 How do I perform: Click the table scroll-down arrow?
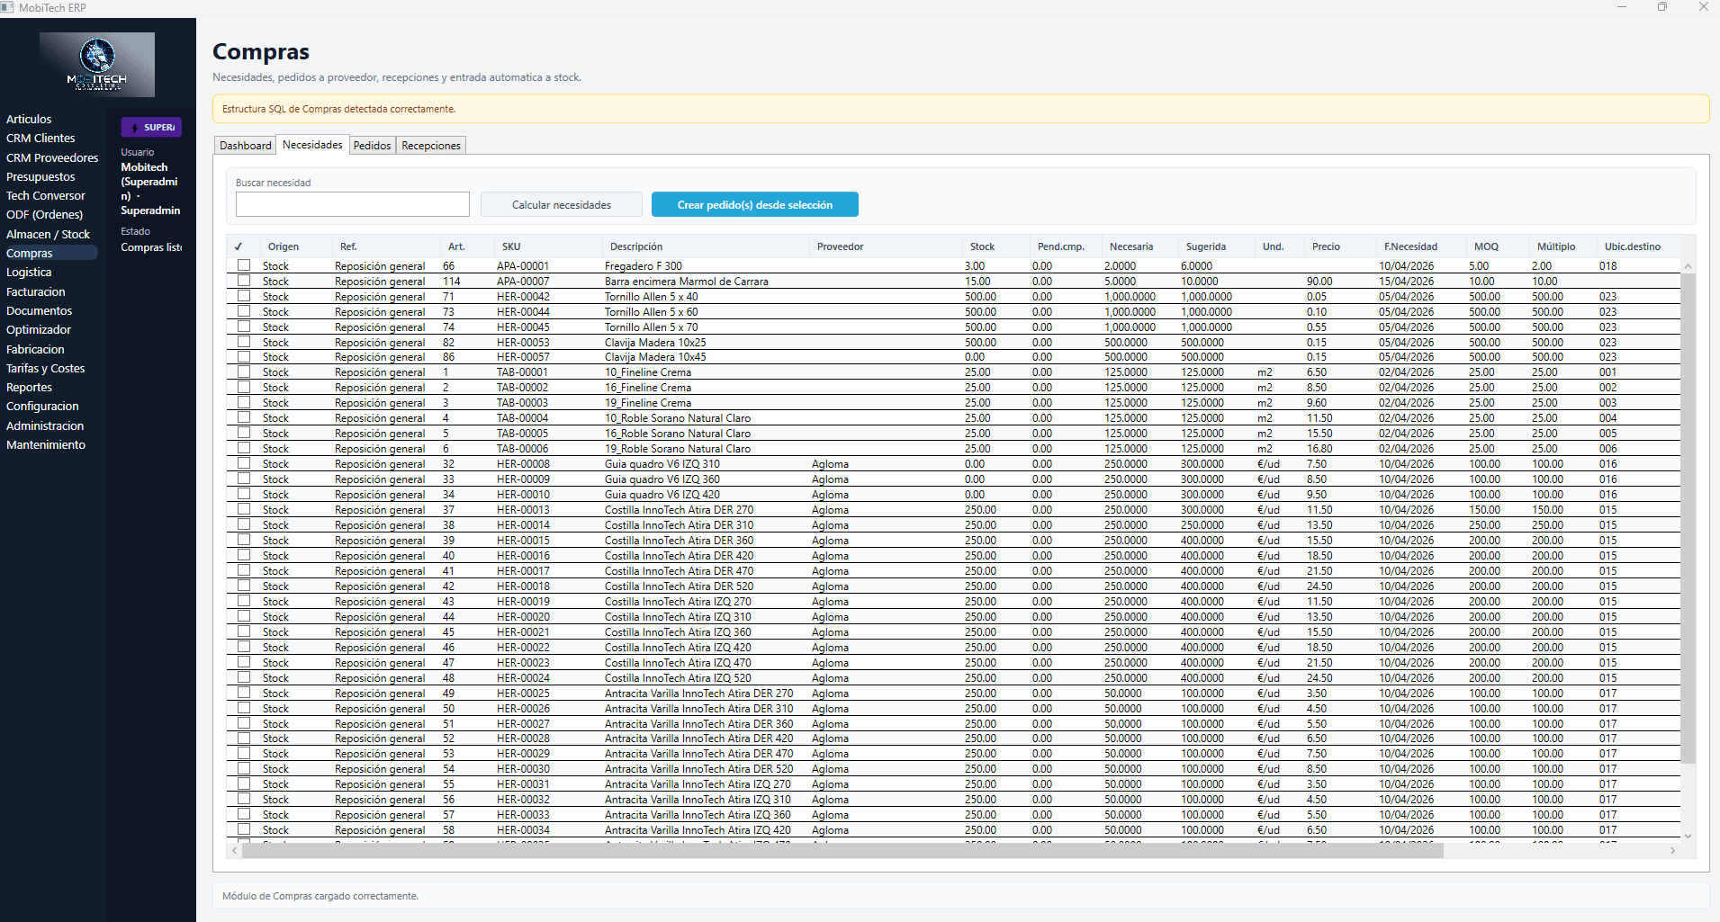pyautogui.click(x=1688, y=836)
